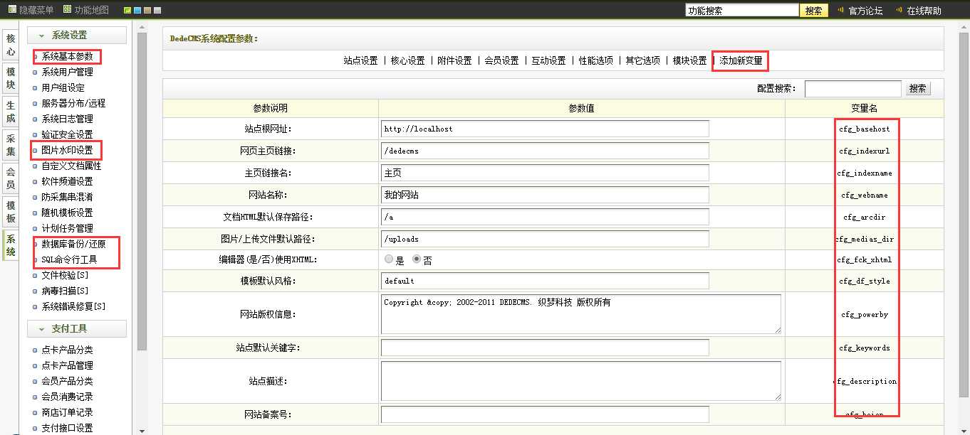This screenshot has width=970, height=435.
Task: Switch to the 生成 vertical tab
Action: point(11,112)
